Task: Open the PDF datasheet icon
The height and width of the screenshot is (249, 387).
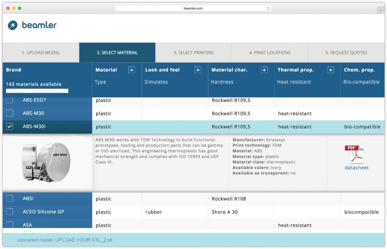Action: [x=354, y=154]
